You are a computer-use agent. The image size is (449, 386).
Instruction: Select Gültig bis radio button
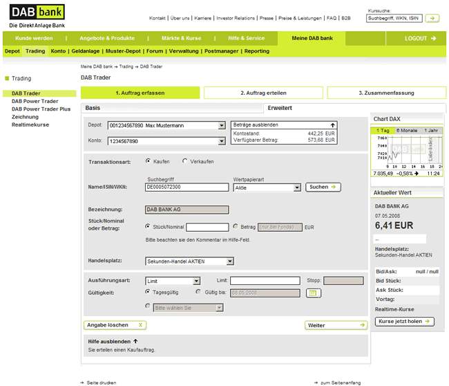pos(198,292)
